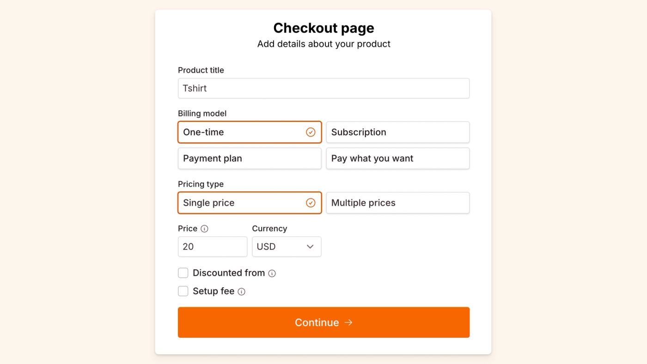Click the Checkout page heading
The height and width of the screenshot is (364, 647).
(323, 28)
